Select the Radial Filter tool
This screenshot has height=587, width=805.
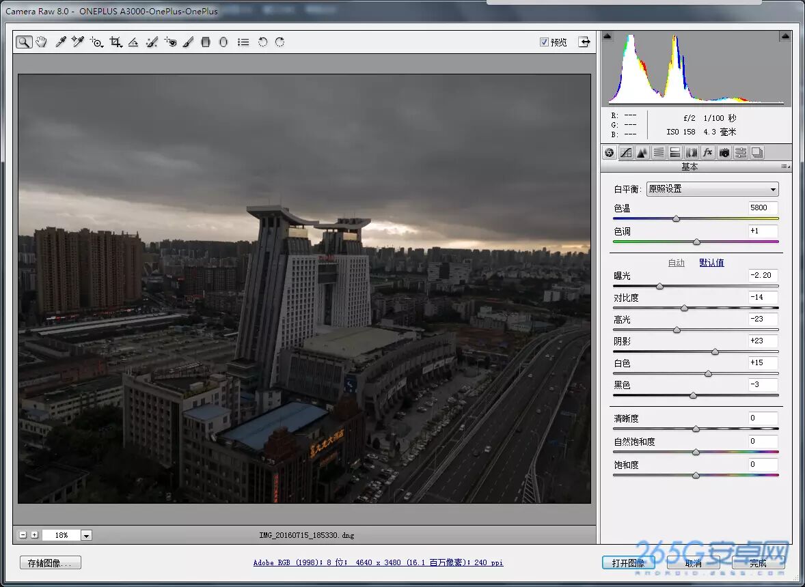coord(223,42)
